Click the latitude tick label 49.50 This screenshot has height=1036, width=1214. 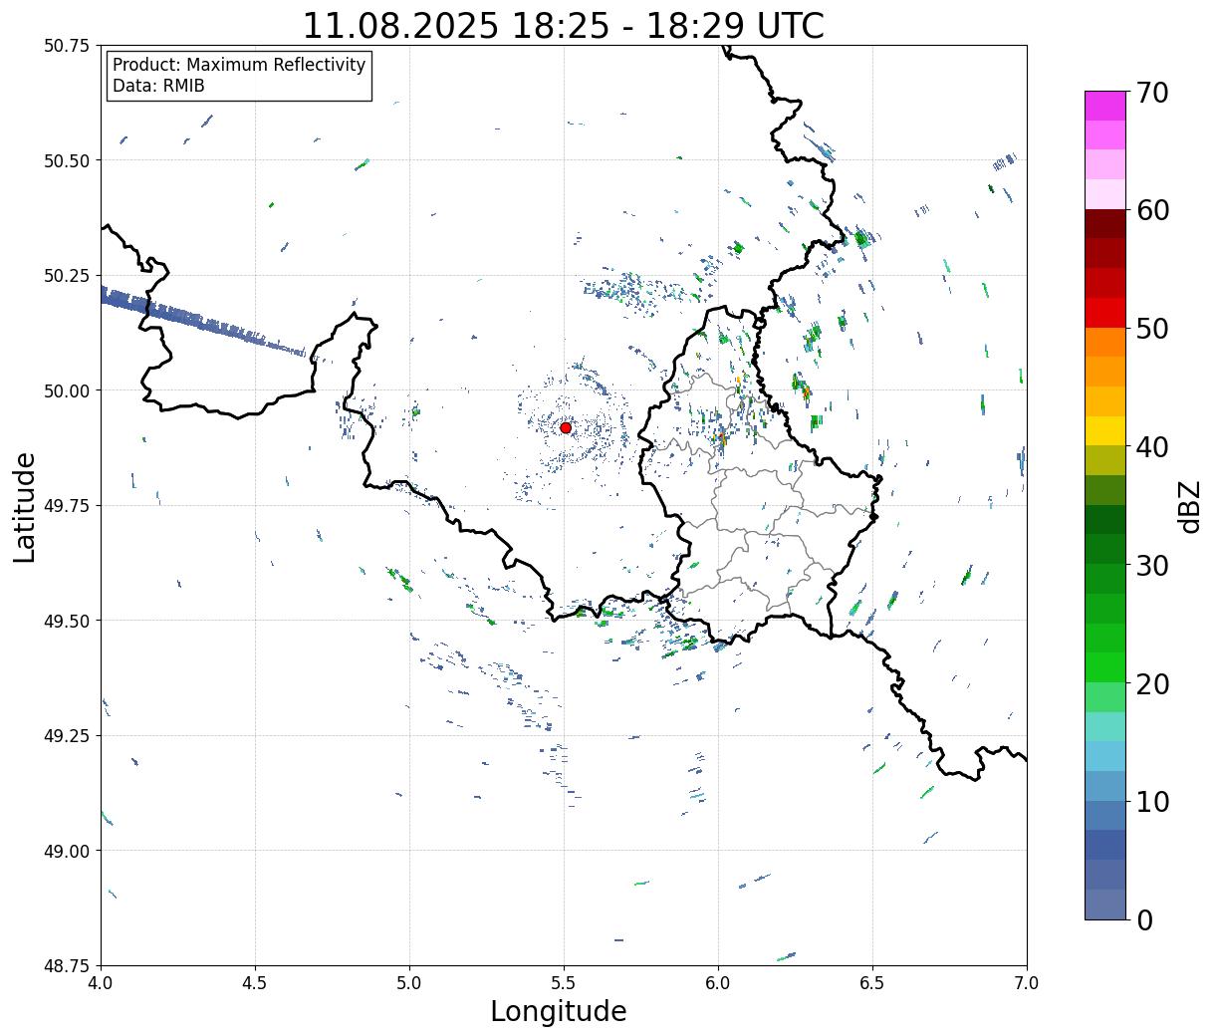[x=67, y=621]
